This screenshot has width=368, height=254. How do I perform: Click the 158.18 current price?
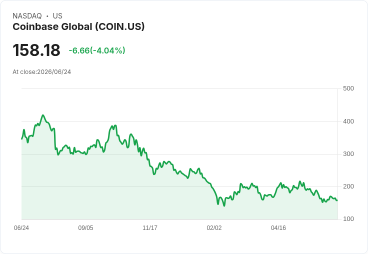[x=36, y=50]
